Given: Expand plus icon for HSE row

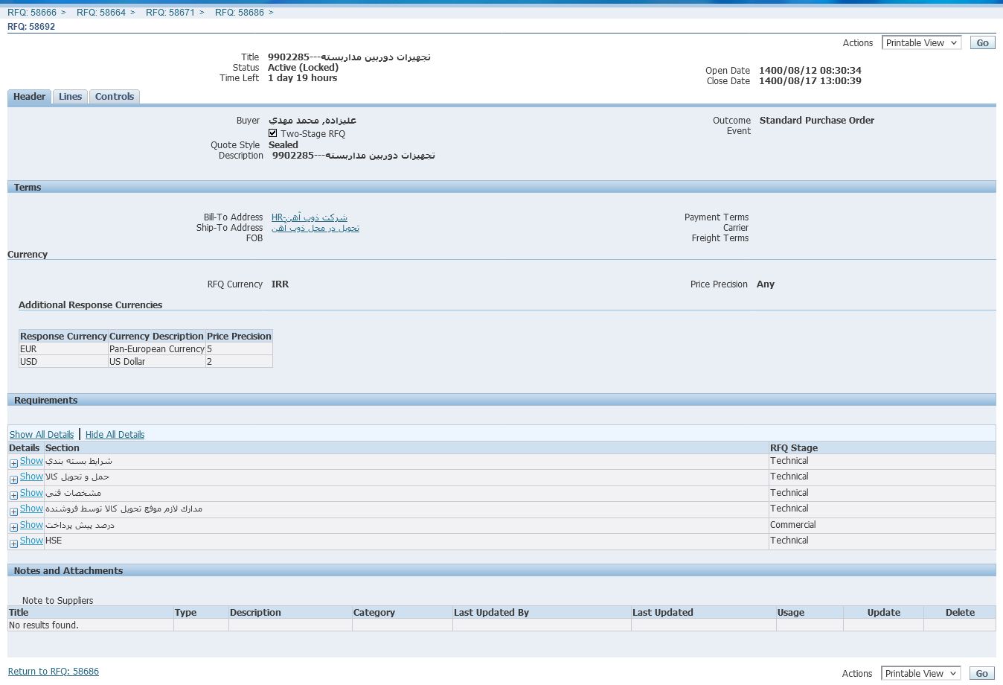Looking at the screenshot, I should 13,544.
